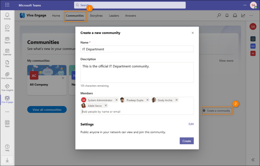Open Teams title bar settings ellipsis

point(245,5)
